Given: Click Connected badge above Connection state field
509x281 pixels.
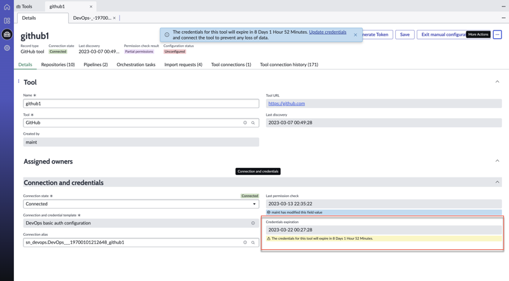Looking at the screenshot, I should [249, 196].
